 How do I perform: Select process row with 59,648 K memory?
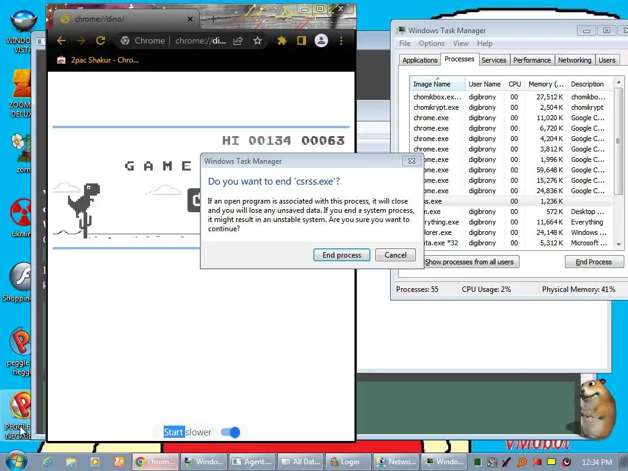pos(518,170)
